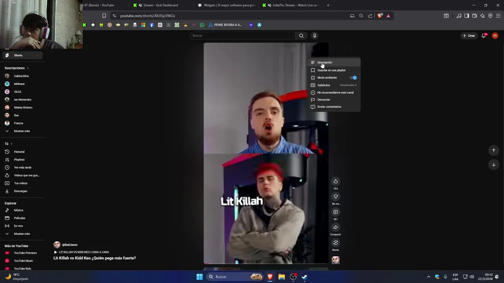This screenshot has height=283, width=504.
Task: Go to next short with down arrow
Action: click(x=493, y=165)
